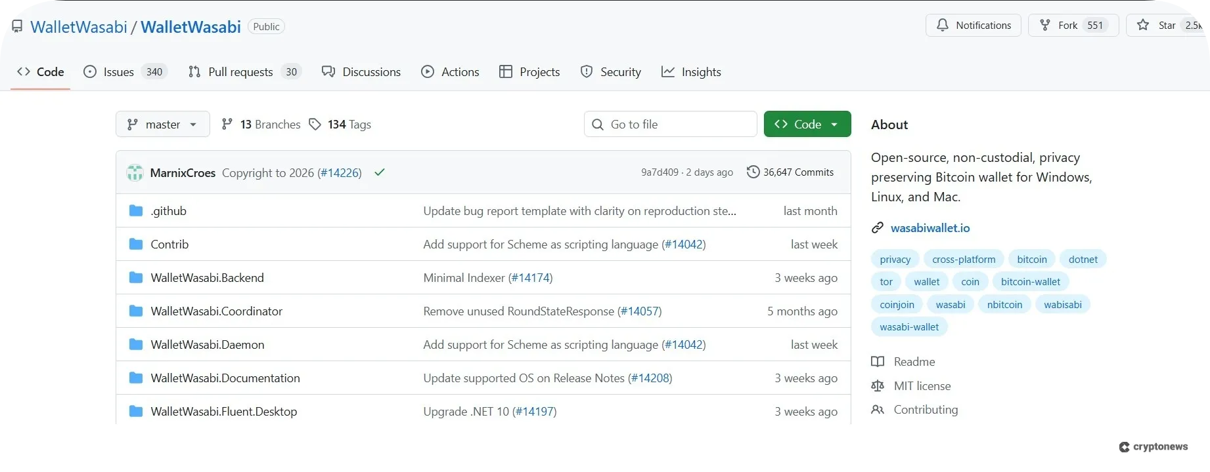Click the MIT license scale icon
The image size is (1210, 472).
coord(878,385)
